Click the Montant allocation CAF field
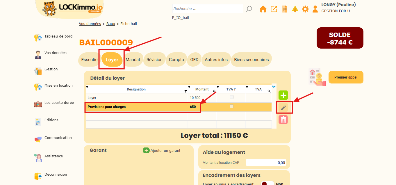Screen dimensions: 396x185 click(266, 163)
